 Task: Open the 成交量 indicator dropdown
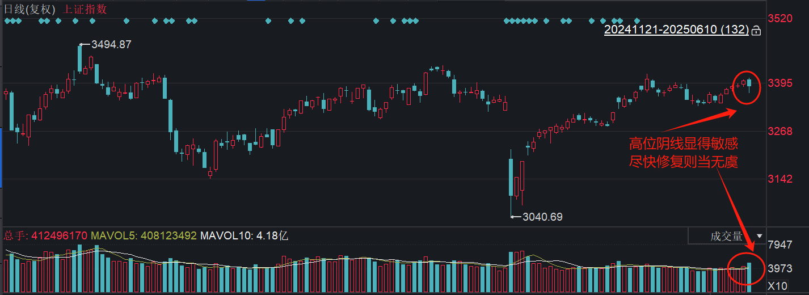click(726, 236)
